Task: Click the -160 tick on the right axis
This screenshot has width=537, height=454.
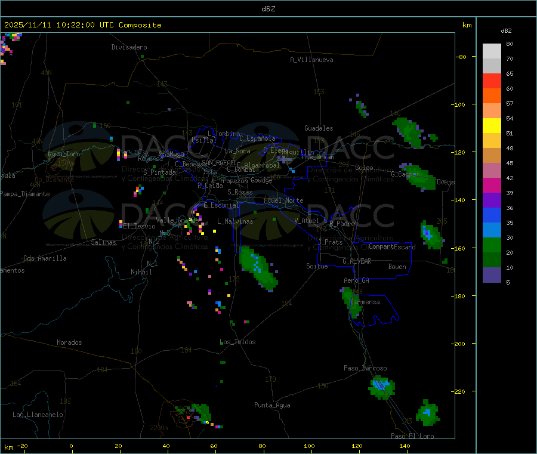Action: point(458,248)
